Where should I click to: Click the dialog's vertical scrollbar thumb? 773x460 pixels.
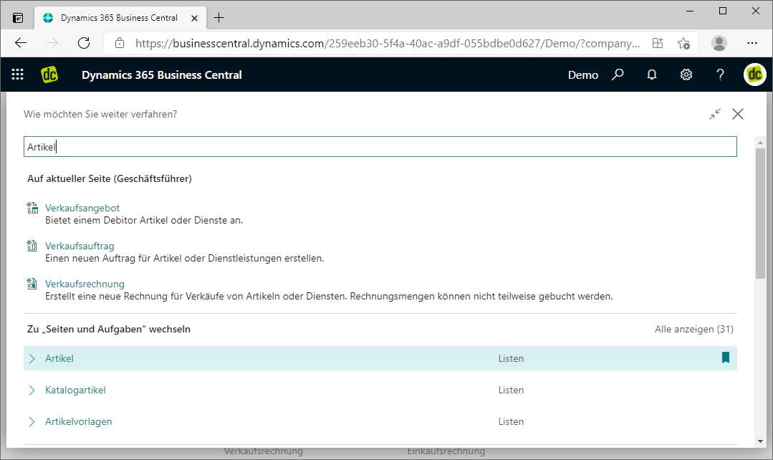760,213
